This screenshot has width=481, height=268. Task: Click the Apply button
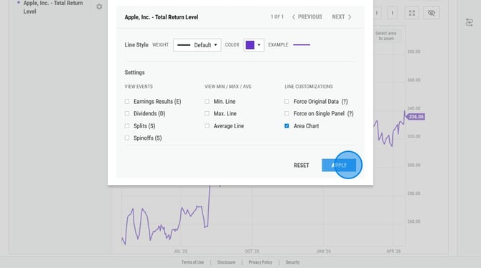(x=339, y=166)
